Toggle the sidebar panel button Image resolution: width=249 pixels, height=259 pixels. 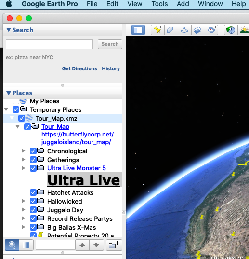(x=138, y=30)
